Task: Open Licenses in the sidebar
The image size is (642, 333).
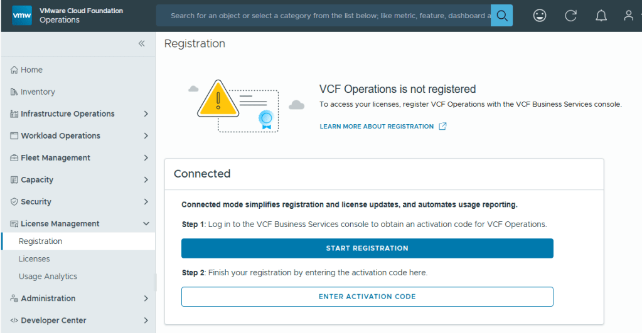Action: [x=35, y=259]
